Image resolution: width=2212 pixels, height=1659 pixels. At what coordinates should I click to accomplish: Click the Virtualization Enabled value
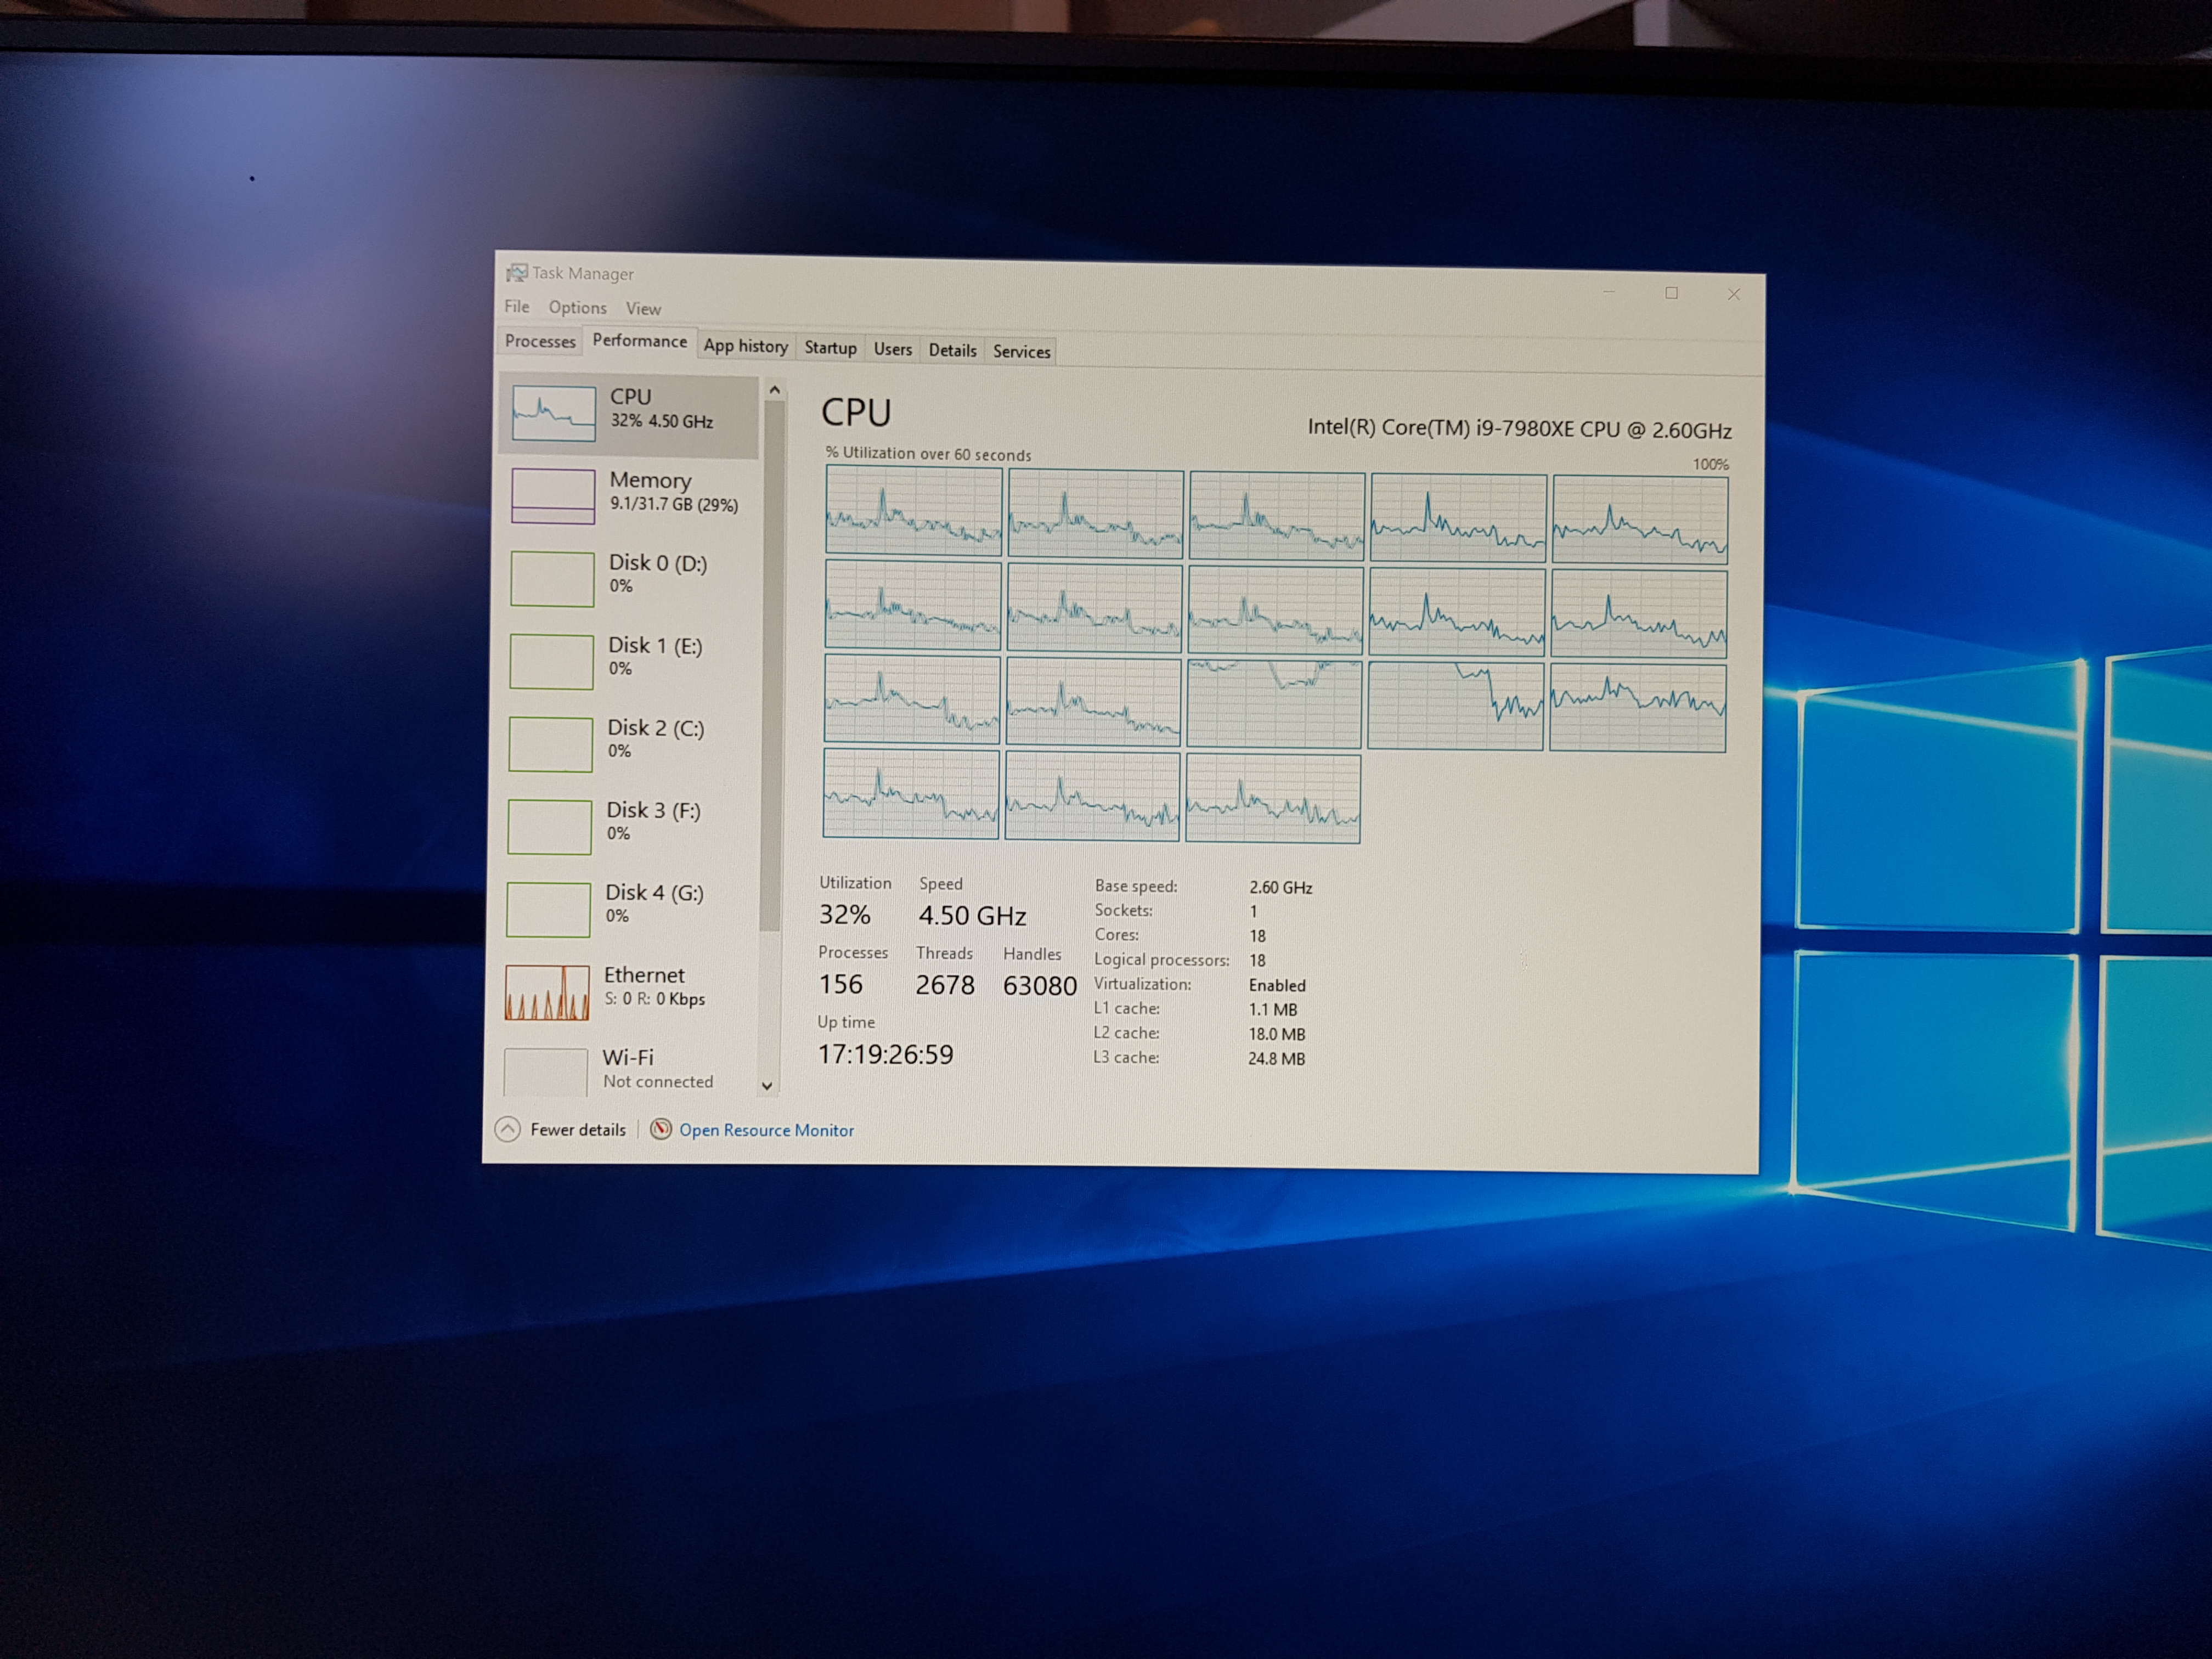(1276, 985)
